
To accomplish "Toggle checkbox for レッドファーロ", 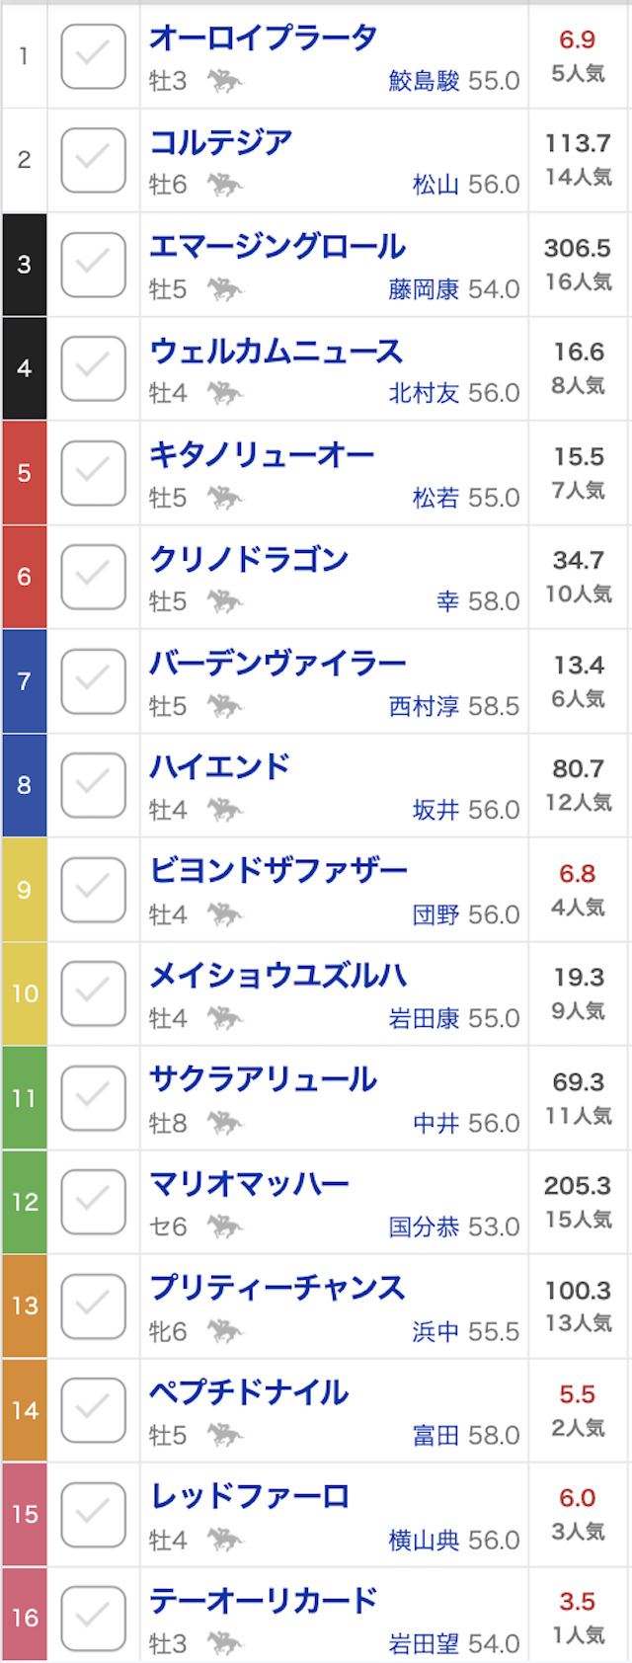I will pyautogui.click(x=94, y=1514).
